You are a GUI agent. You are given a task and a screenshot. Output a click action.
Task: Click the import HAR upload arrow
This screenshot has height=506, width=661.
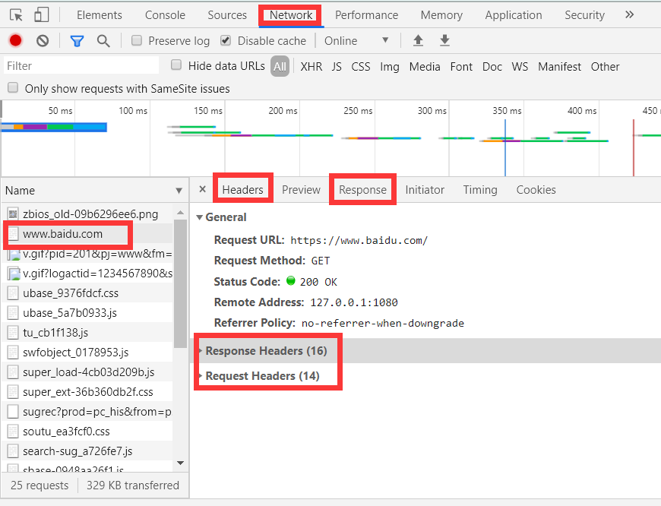click(x=418, y=41)
